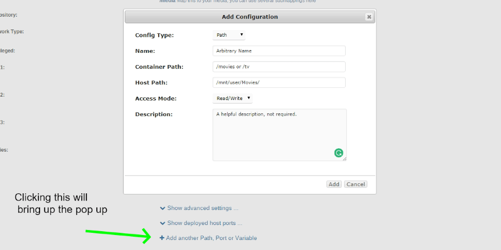Open the Config Type dropdown
This screenshot has width=501, height=250.
tap(229, 35)
